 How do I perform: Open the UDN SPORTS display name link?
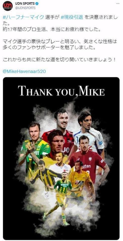pos(25,3)
